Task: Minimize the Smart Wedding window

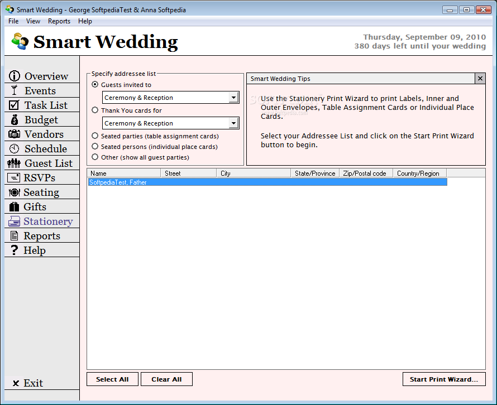Action: coord(450,10)
